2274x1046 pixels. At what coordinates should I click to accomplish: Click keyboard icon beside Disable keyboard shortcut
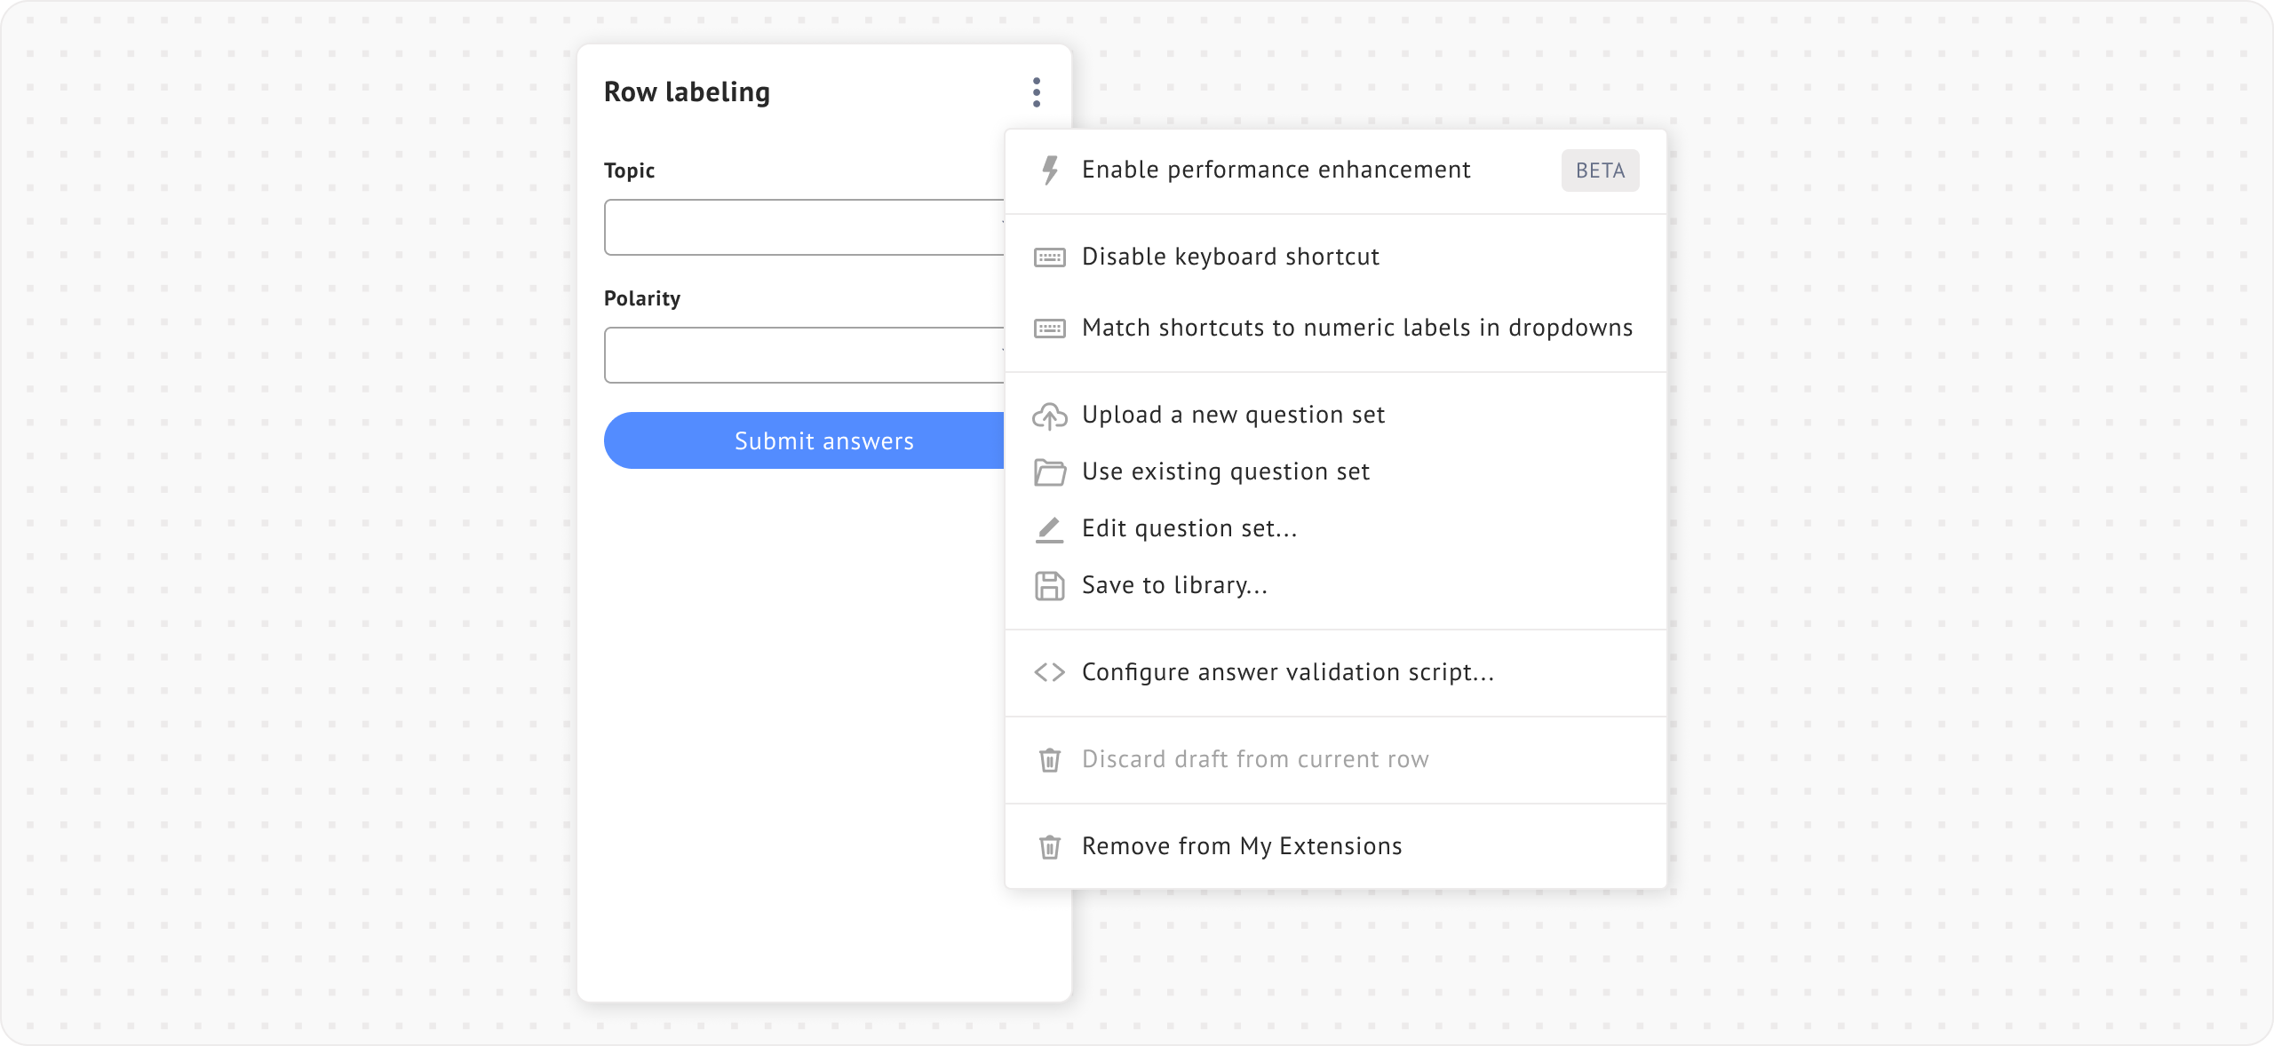tap(1050, 258)
